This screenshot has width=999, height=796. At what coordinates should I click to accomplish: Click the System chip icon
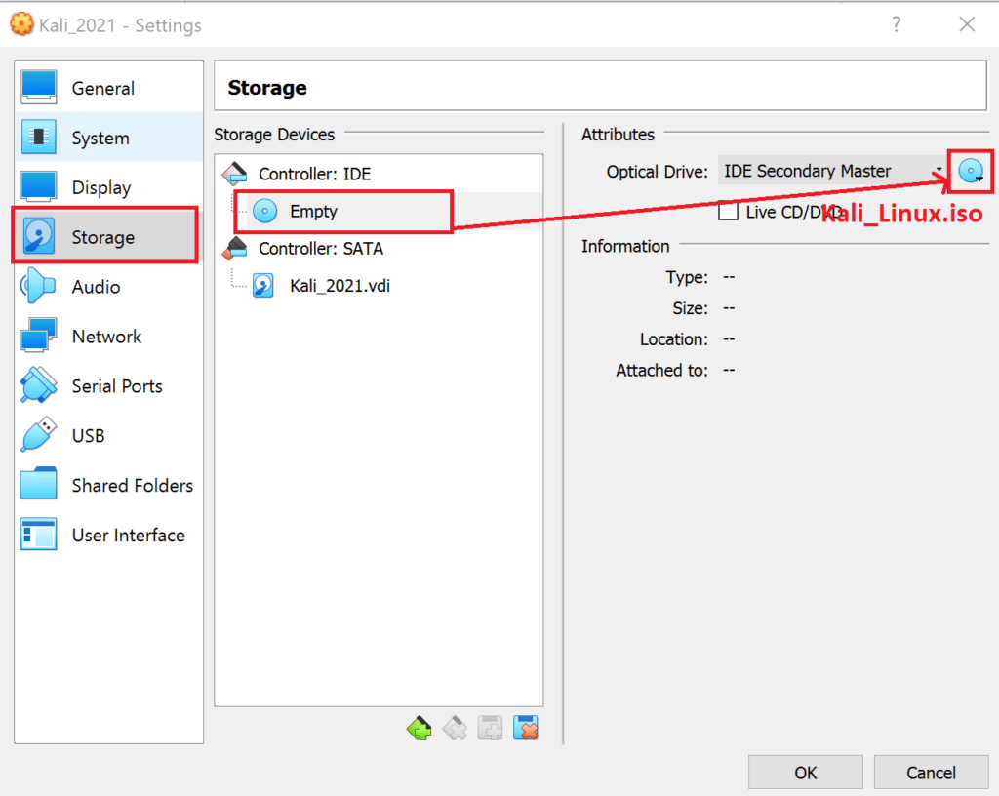pyautogui.click(x=38, y=137)
